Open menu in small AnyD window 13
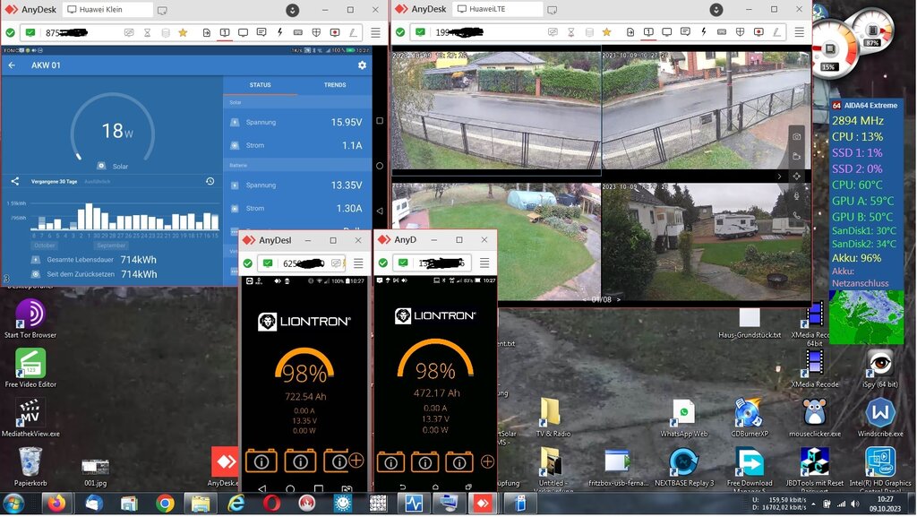This screenshot has height=517, width=917. pos(484,263)
